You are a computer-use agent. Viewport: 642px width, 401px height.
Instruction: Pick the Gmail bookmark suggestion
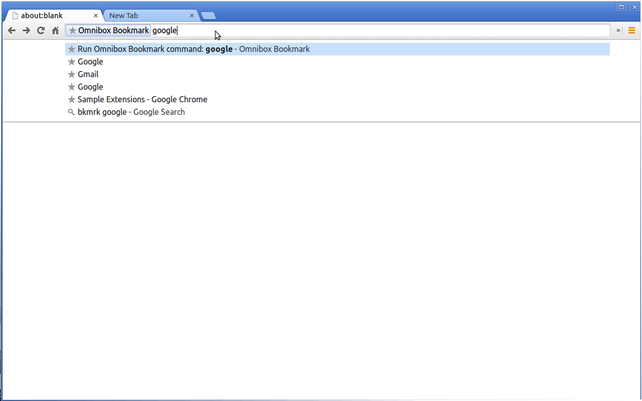pyautogui.click(x=338, y=74)
